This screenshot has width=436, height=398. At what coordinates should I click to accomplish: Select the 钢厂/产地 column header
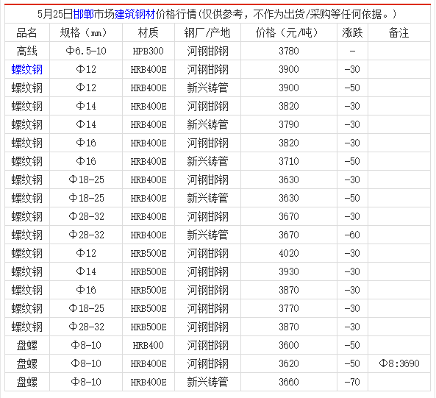click(x=207, y=32)
